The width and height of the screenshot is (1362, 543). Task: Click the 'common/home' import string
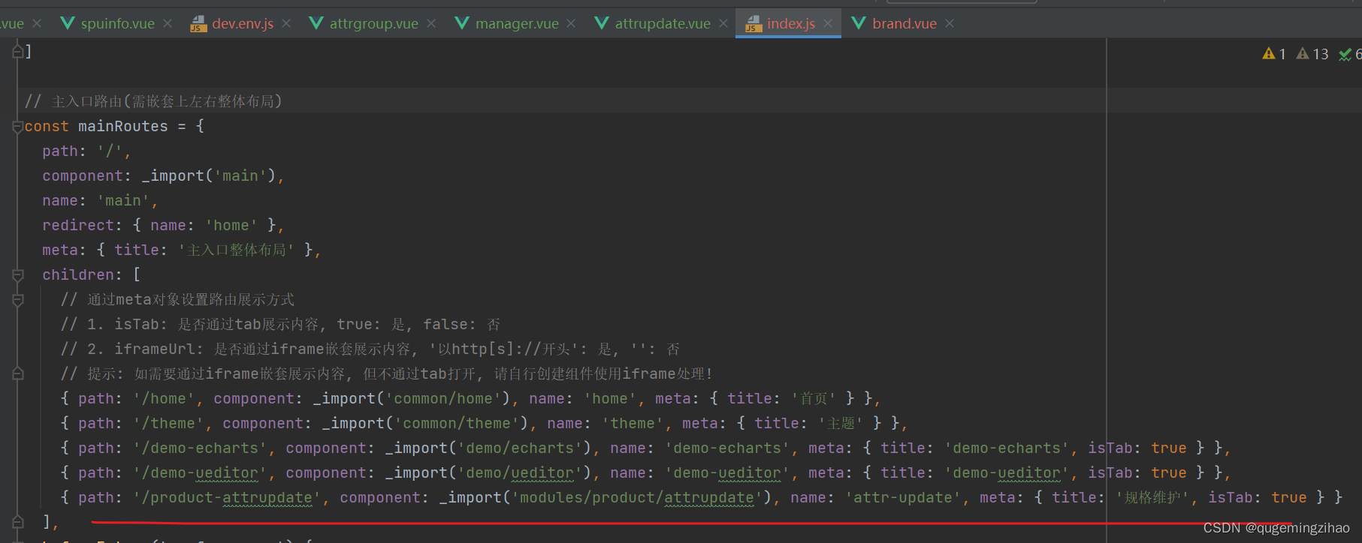[443, 398]
